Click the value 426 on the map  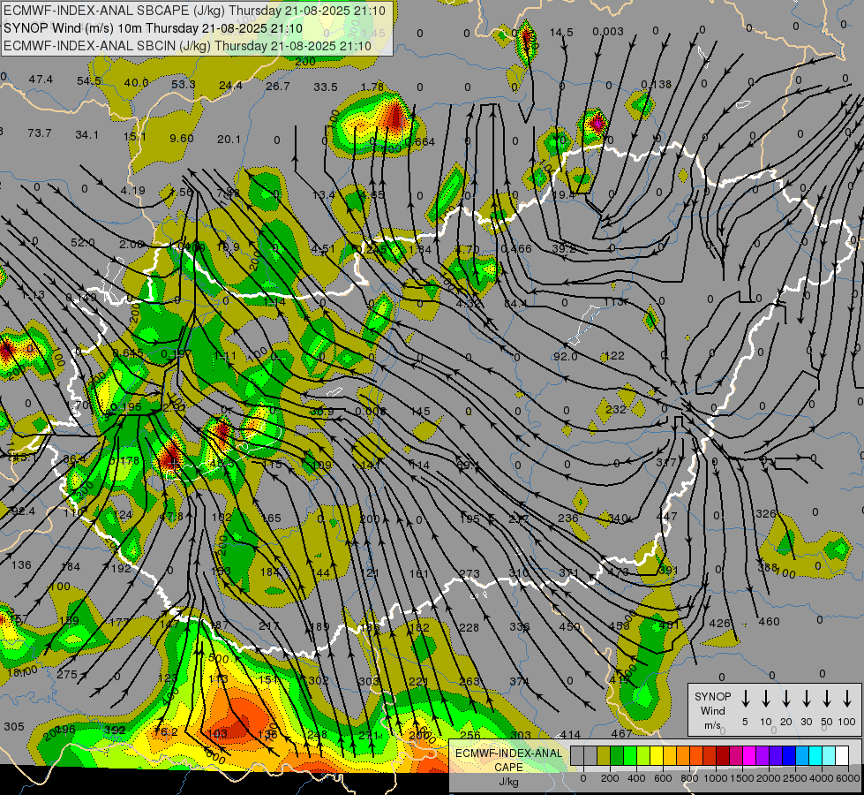click(x=719, y=624)
